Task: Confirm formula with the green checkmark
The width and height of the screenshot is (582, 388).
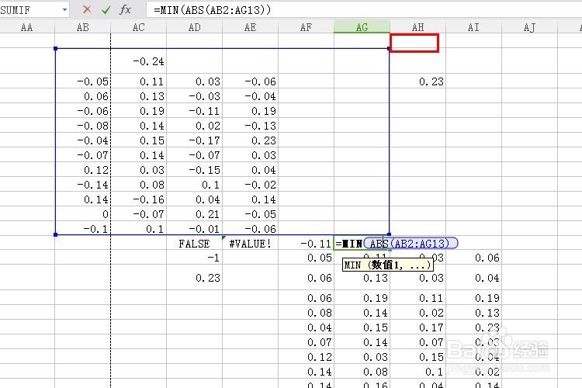Action: pos(106,9)
